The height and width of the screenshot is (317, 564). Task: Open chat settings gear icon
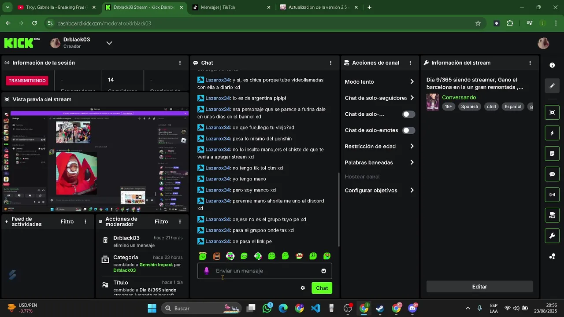[x=303, y=288]
